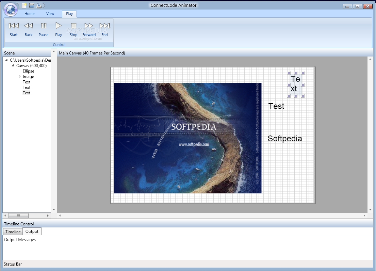Select Image in the Scene tree

pos(28,77)
